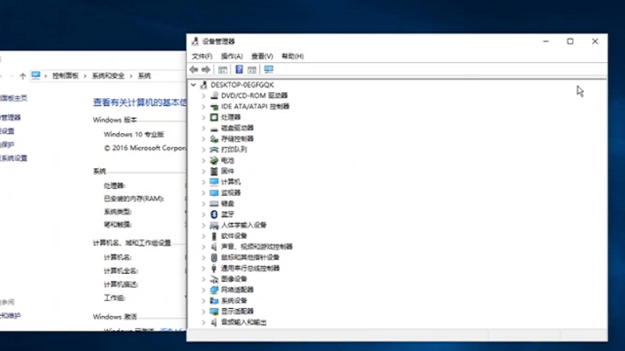The height and width of the screenshot is (351, 625).
Task: Click the Windows 10 专业版 text in System window
Action: click(x=134, y=134)
